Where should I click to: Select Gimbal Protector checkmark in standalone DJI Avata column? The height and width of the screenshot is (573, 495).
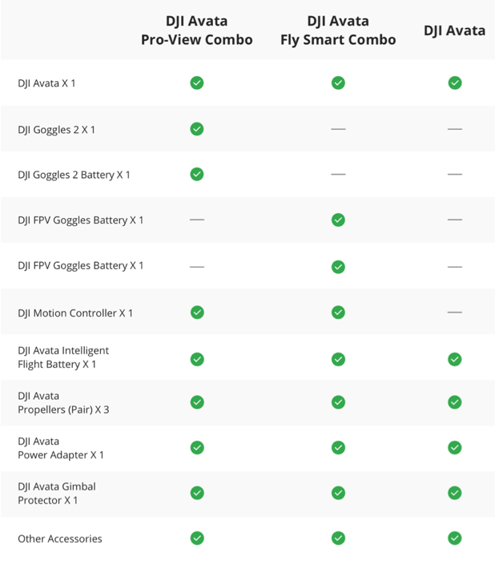click(455, 493)
